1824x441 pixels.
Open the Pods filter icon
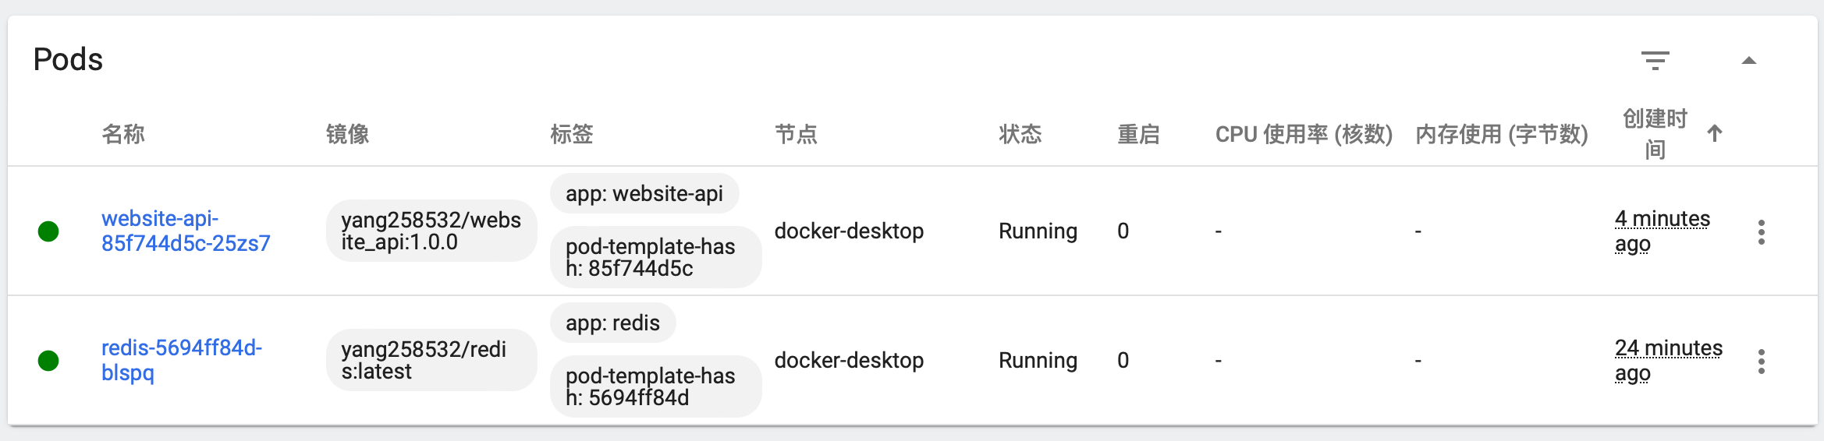(1655, 61)
